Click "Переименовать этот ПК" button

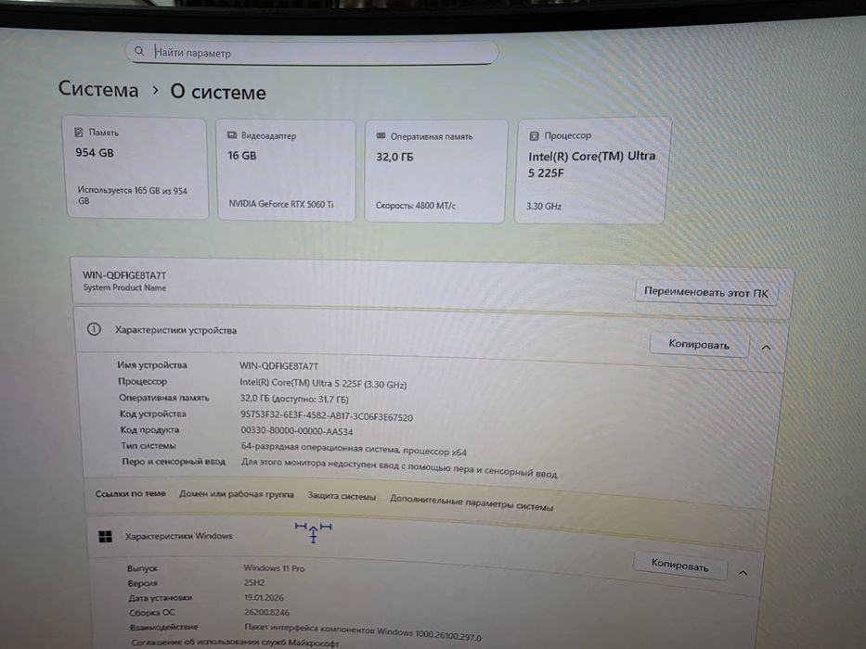(705, 292)
